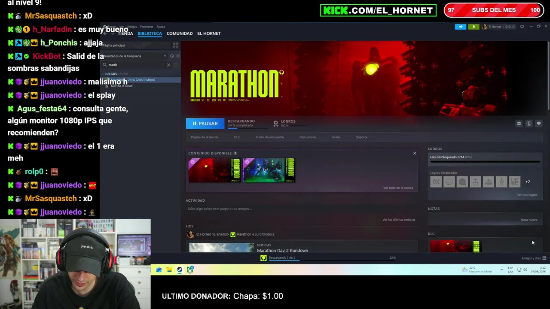Clear the 'marth' search text
This screenshot has height=309, width=550.
(168, 65)
